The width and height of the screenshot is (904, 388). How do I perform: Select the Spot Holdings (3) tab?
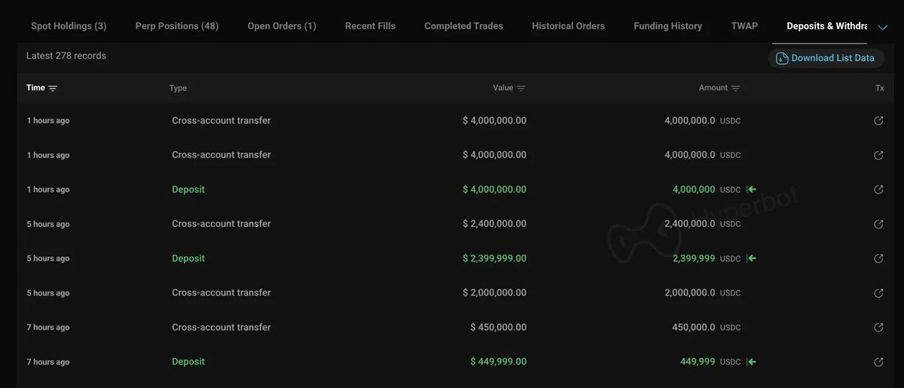pos(69,26)
